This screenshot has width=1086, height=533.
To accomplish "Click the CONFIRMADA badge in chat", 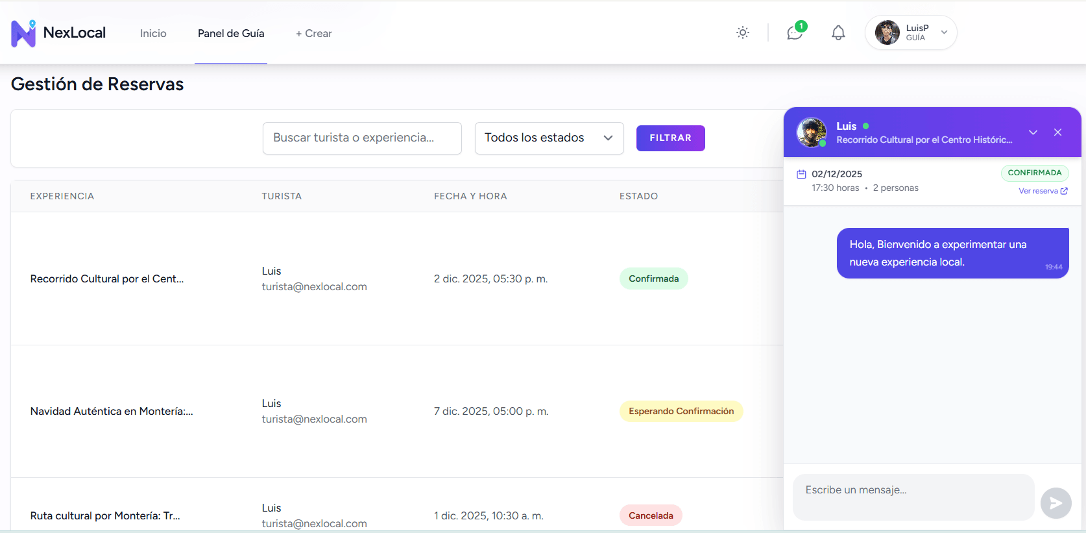I will point(1035,173).
